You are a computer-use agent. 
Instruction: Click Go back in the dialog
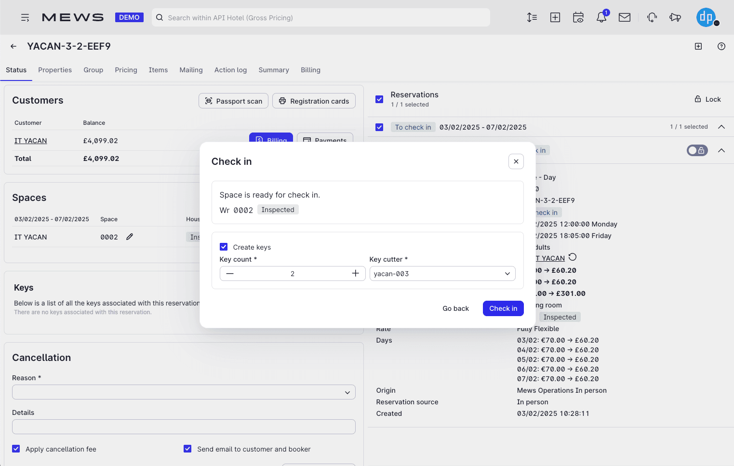455,308
